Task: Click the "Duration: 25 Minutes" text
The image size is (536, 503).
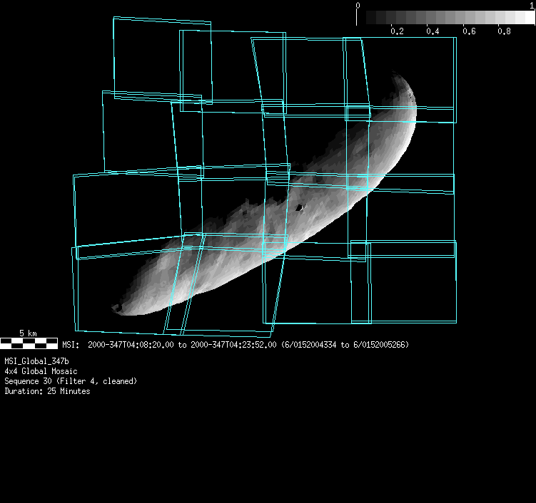Action: pos(47,391)
